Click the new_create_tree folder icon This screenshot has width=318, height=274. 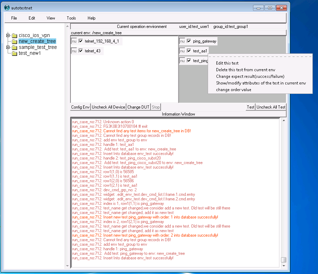click(14, 42)
